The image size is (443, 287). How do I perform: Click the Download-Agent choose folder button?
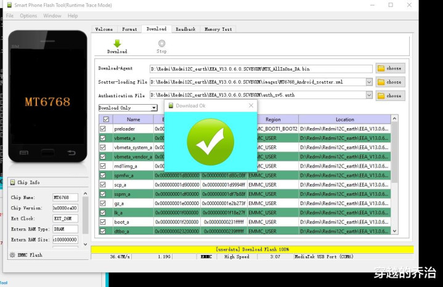[390, 68]
